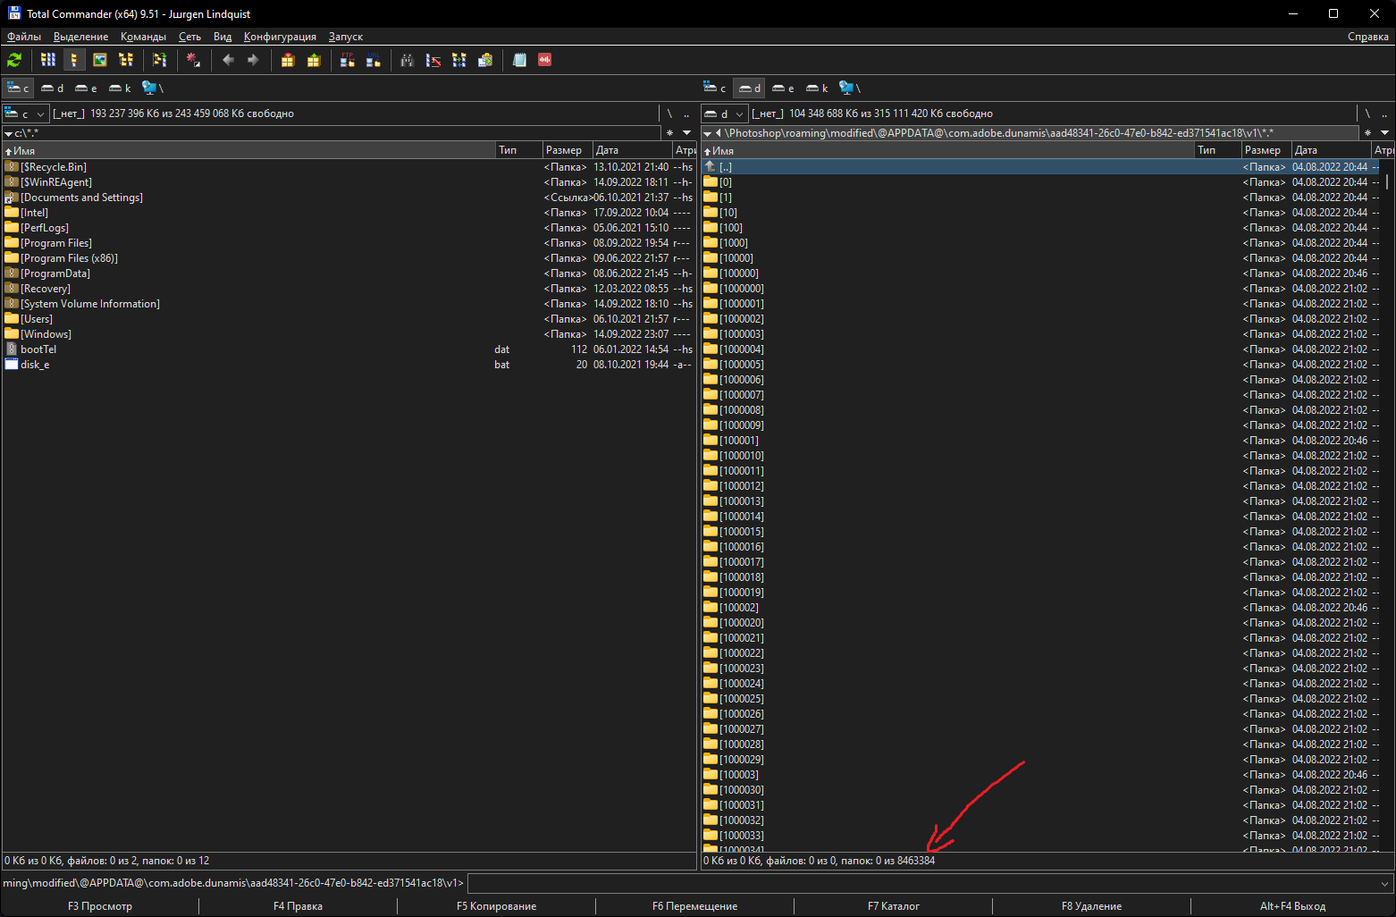The width and height of the screenshot is (1396, 917).
Task: Select drive k in left drive bar
Action: point(121,88)
